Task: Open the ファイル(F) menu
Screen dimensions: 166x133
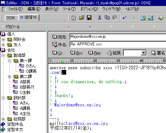Action: coord(15,9)
